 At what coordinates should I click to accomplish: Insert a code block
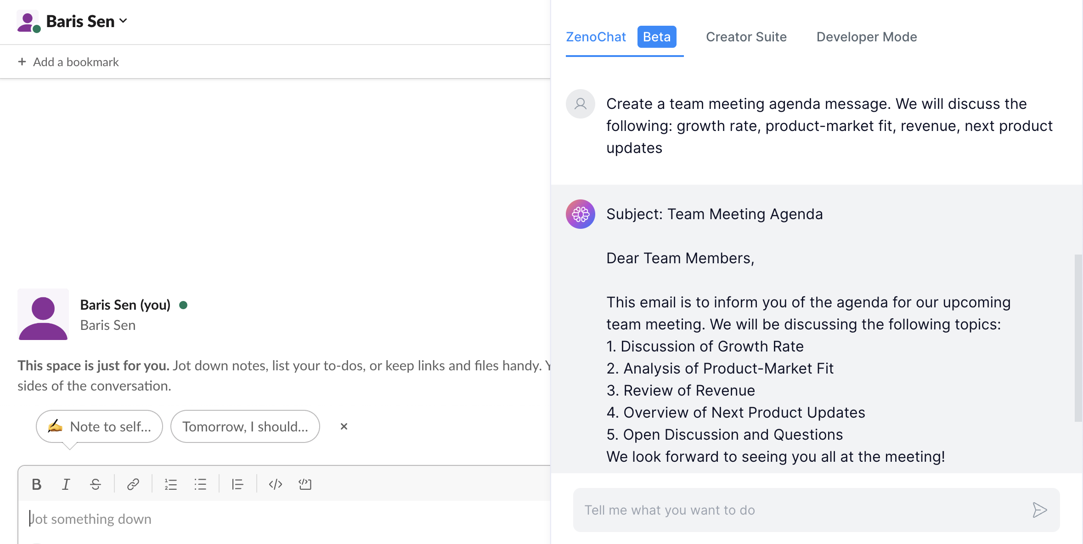pyautogui.click(x=305, y=484)
